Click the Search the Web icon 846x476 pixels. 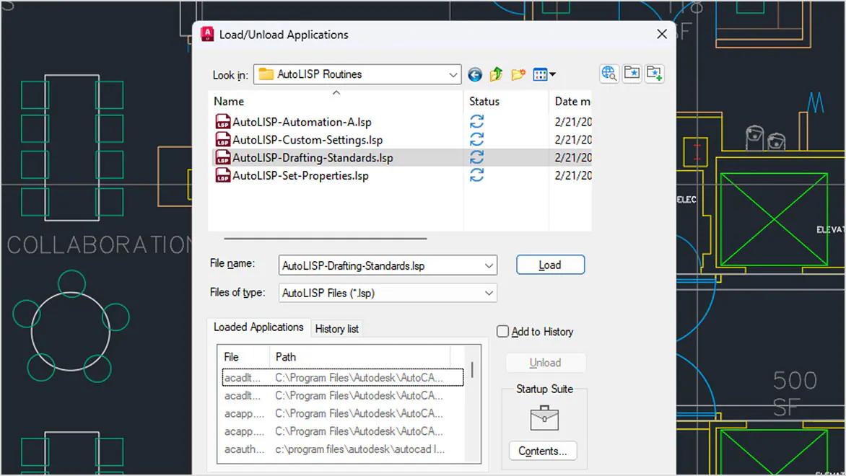tap(609, 74)
